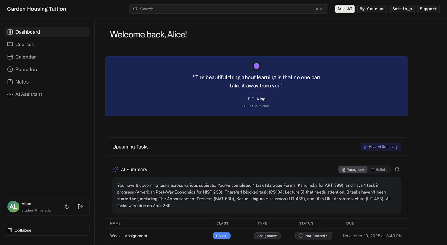Open the Not Started status dropdown
Image resolution: width=447 pixels, height=245 pixels.
[314, 236]
